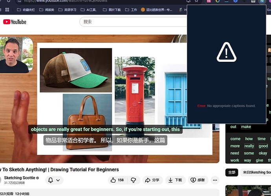Click the word 'work' in vocabulary panel
Viewport: 271px width, 196px height.
[234, 161]
